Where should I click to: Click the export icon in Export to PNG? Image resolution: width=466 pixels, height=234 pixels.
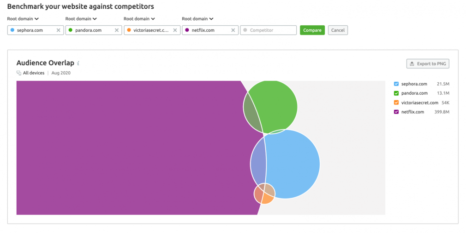[x=412, y=64]
